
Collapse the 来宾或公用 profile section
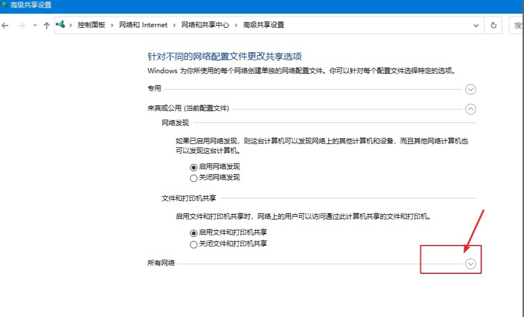(x=470, y=109)
